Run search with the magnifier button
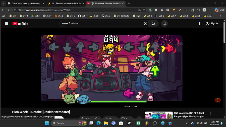Screen dimensions: 226x127 coord(153,24)
